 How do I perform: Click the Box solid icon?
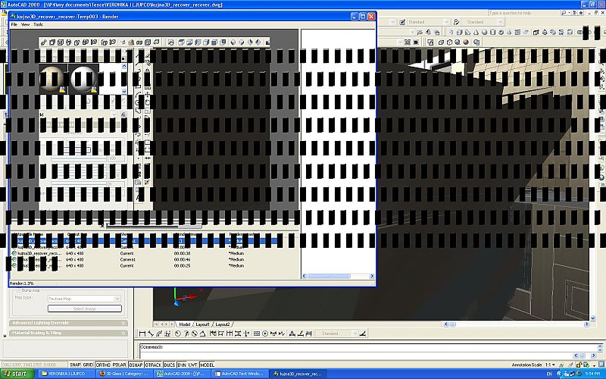coord(460,32)
